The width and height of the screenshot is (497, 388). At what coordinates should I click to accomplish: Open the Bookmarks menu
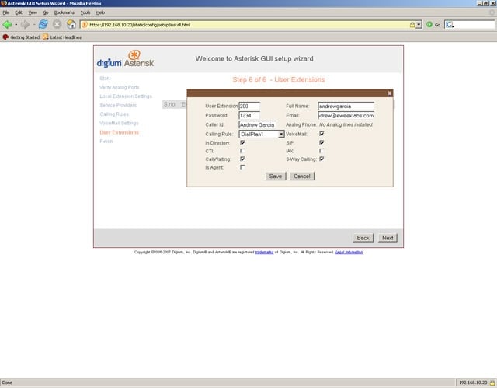coord(64,12)
